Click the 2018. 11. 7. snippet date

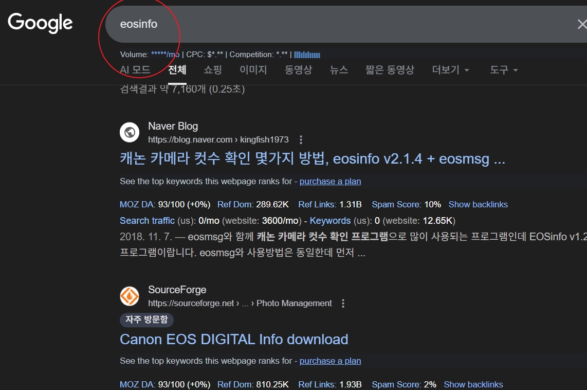click(145, 237)
